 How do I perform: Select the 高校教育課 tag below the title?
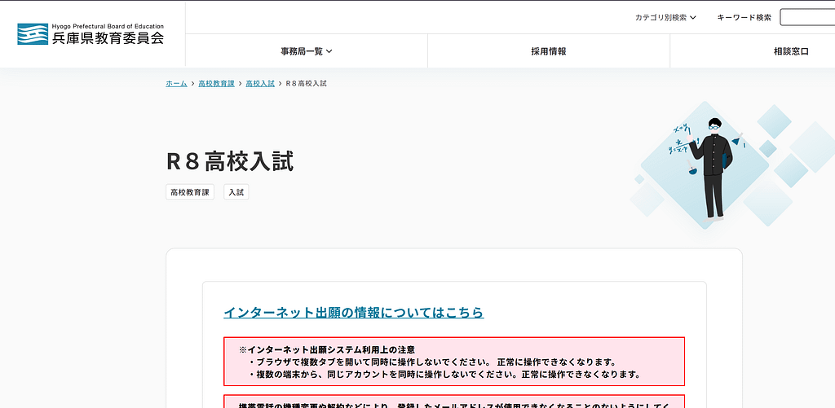point(190,192)
